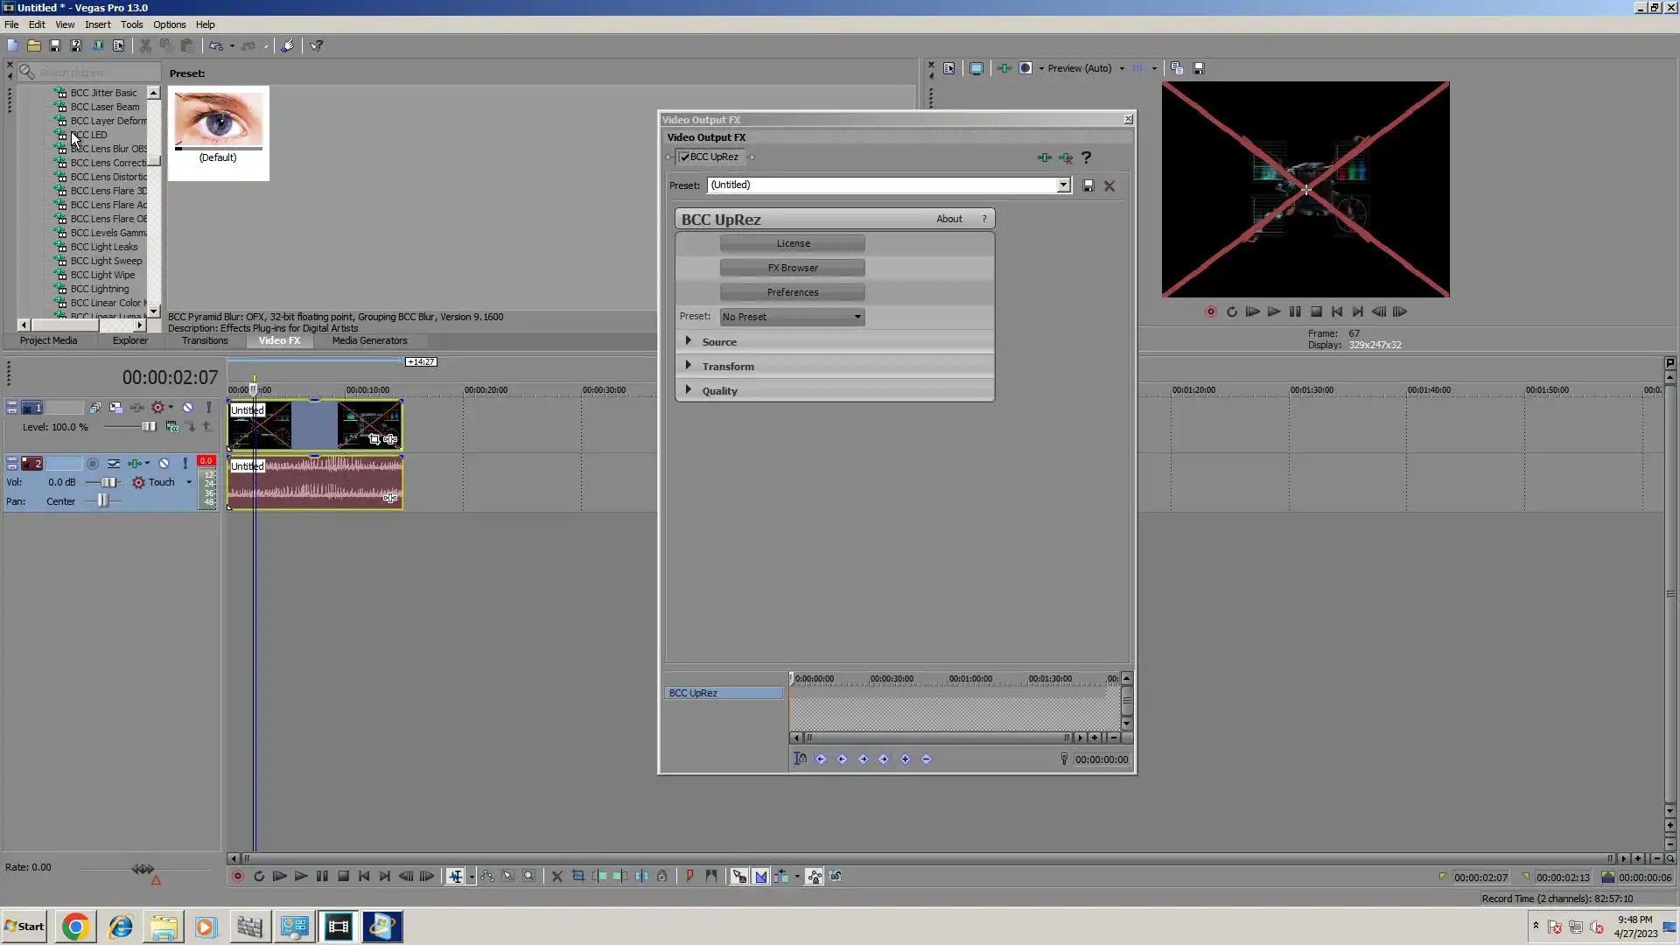Click the Plug-In Chain icon in FX window
1680x945 pixels.
click(1044, 157)
